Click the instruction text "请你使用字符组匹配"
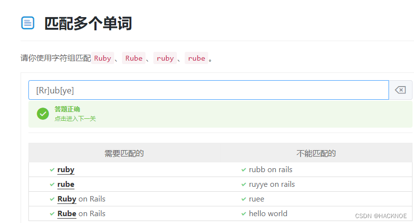414x223 pixels. pos(55,58)
